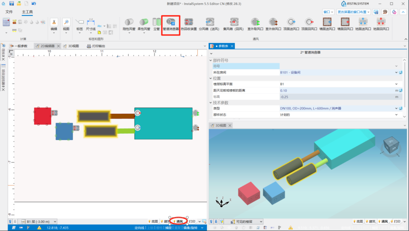This screenshot has height=231, width=409.
Task: Click the 热回收装置 heat recovery unit icon
Action: click(189, 23)
